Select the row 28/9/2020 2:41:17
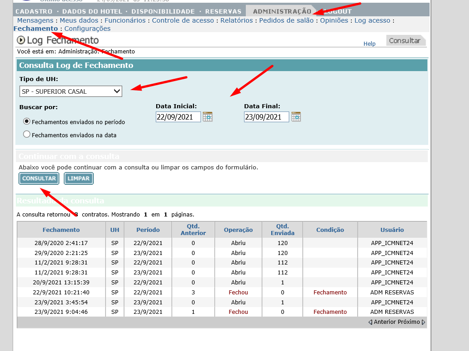 (x=222, y=243)
